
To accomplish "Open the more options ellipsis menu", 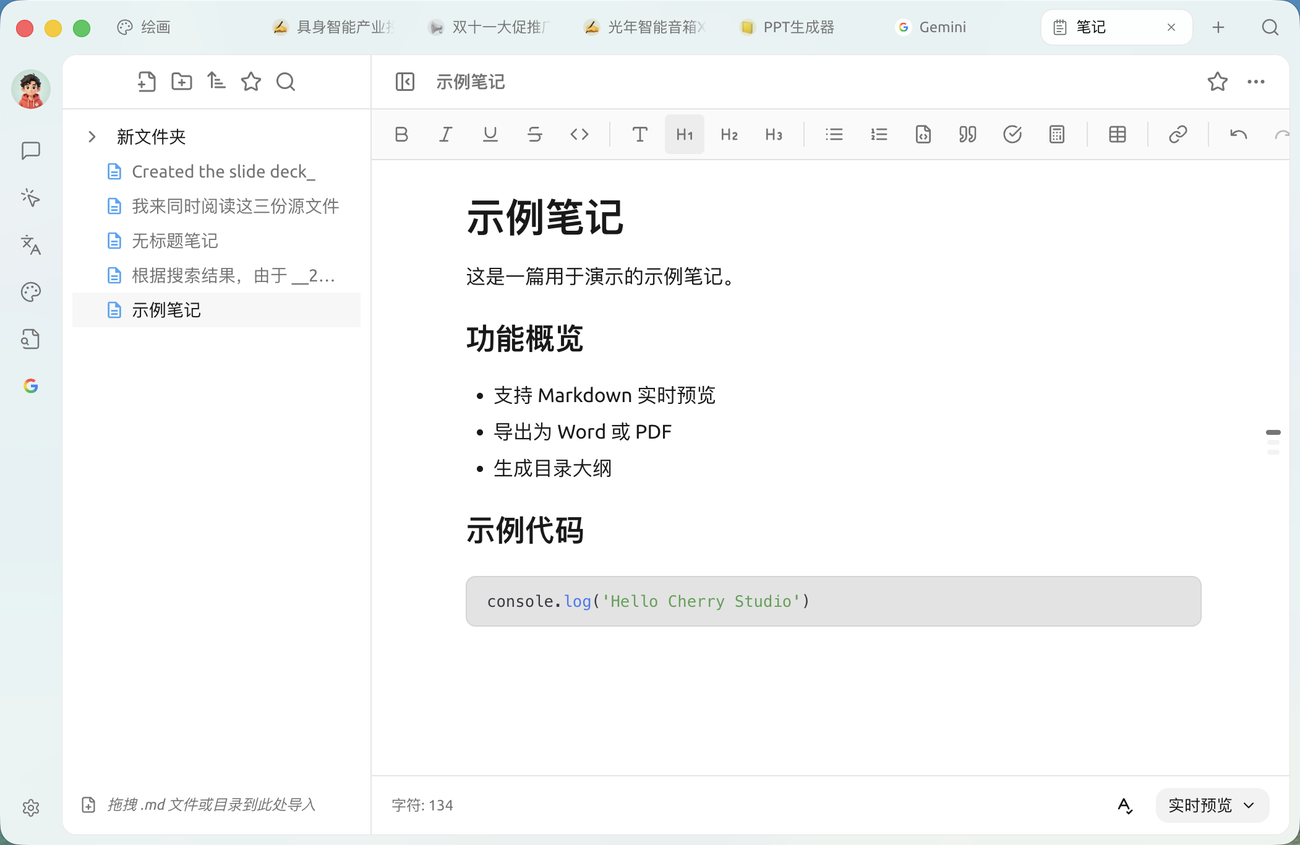I will tap(1256, 82).
